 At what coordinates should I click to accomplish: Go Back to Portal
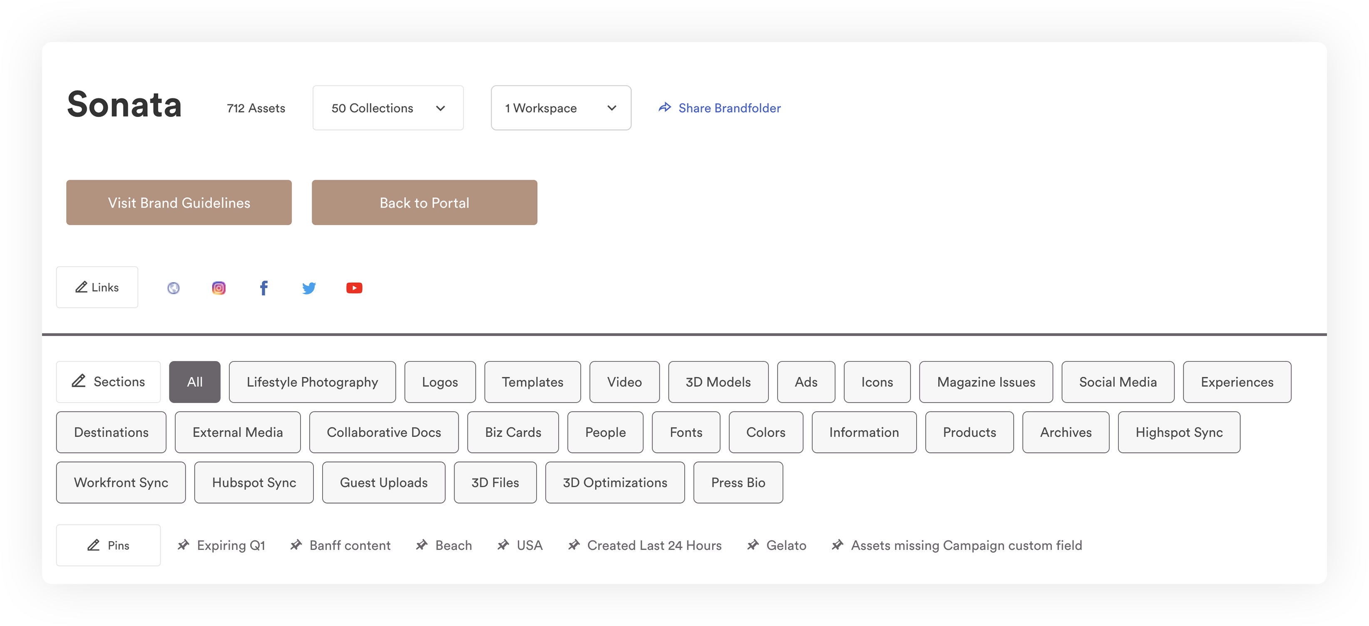(x=424, y=202)
